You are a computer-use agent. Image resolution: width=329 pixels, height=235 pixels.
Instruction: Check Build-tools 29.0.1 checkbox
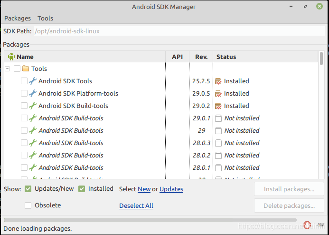click(x=24, y=118)
